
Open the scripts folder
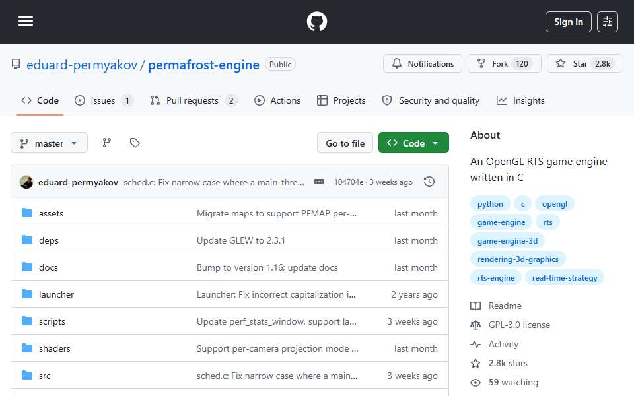52,321
